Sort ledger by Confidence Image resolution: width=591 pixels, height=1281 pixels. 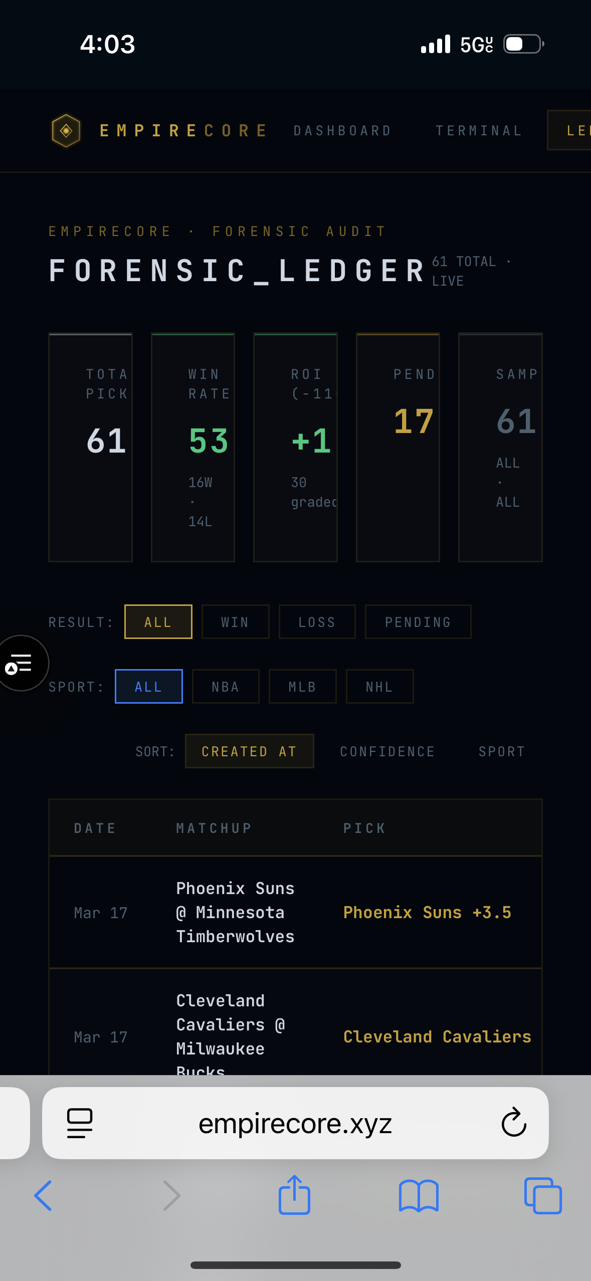387,751
